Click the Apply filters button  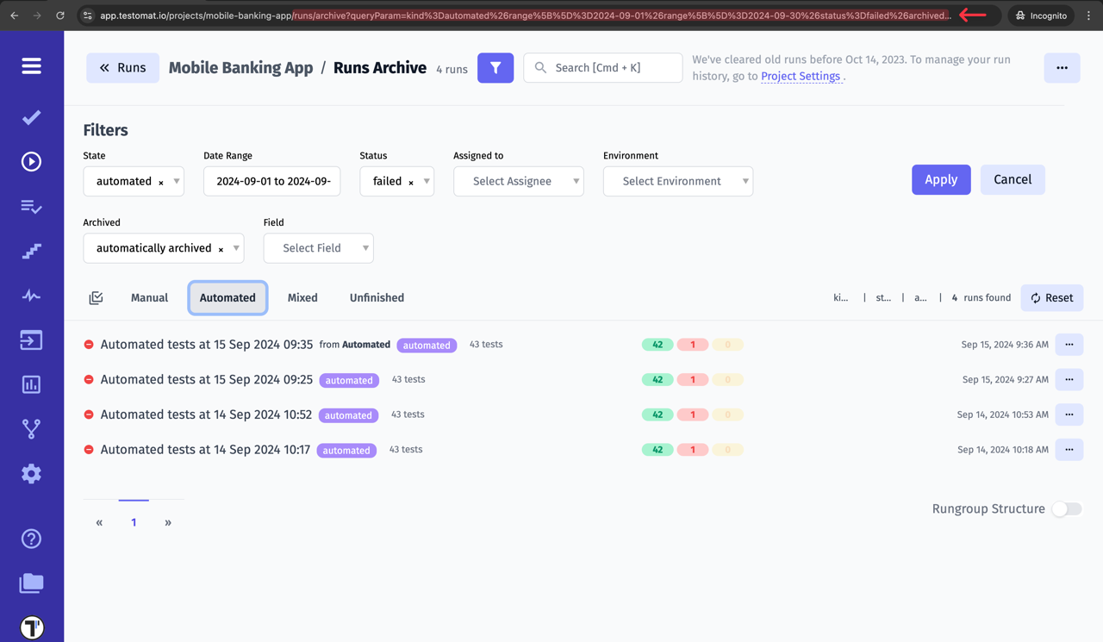coord(940,180)
